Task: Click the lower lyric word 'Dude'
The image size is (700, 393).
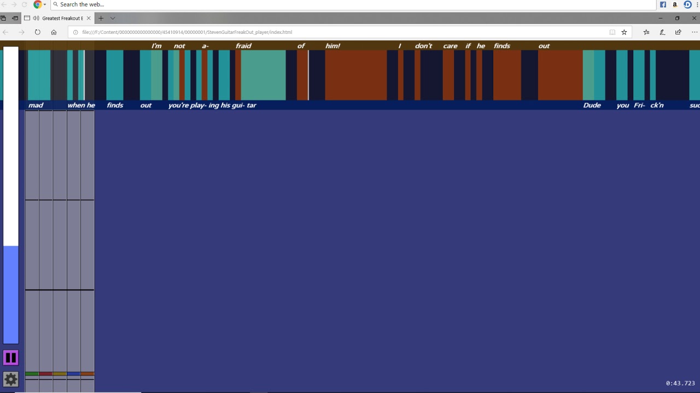Action: pyautogui.click(x=592, y=105)
